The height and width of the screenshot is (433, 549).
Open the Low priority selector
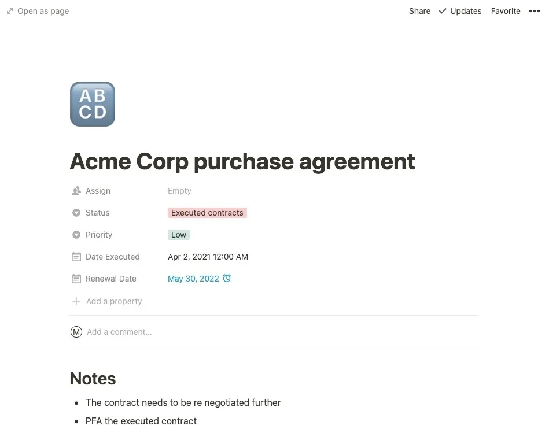pos(178,235)
